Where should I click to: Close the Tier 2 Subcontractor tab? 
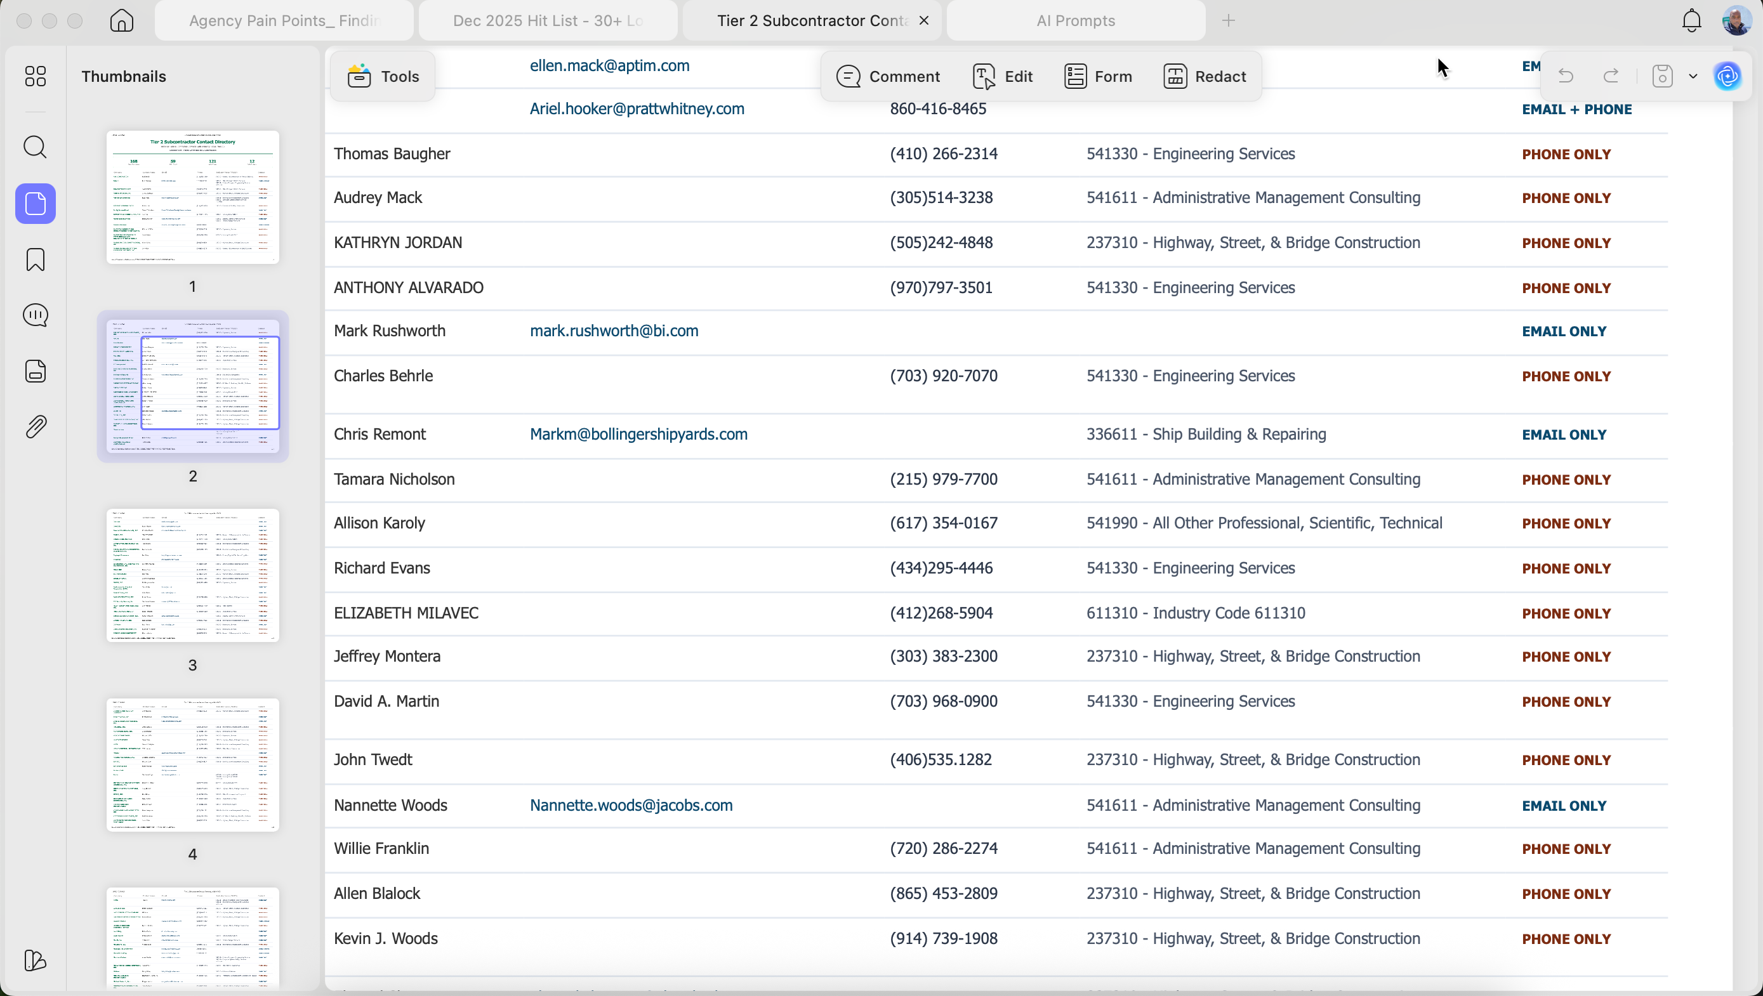(x=924, y=20)
